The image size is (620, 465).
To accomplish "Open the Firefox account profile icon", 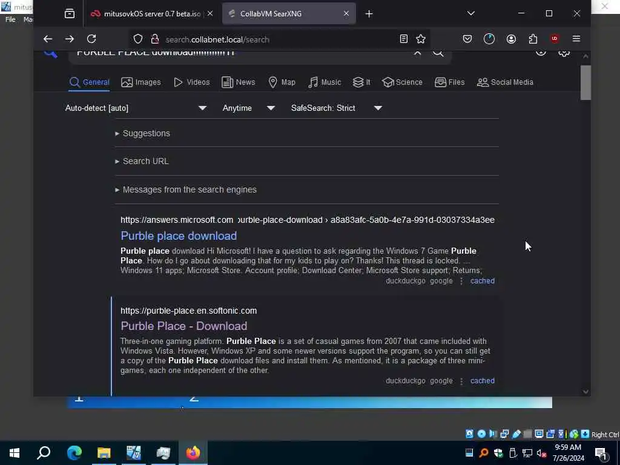I will [x=511, y=39].
